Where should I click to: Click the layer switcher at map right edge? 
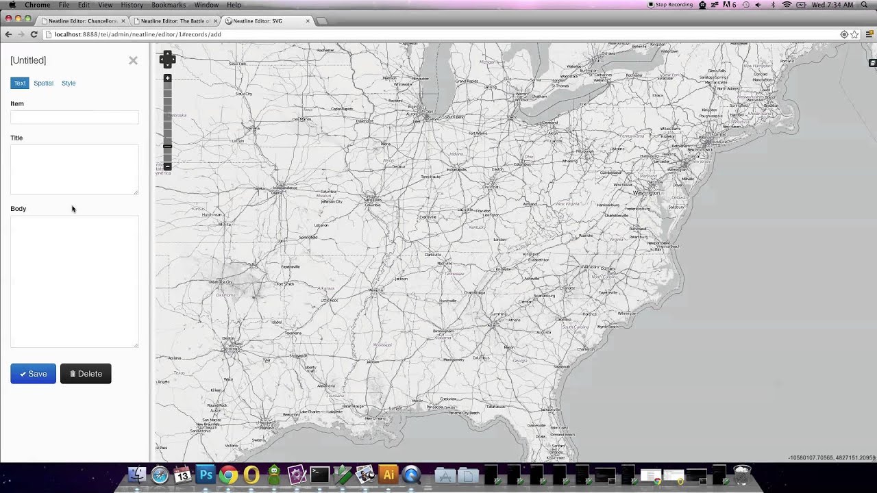pyautogui.click(x=872, y=63)
